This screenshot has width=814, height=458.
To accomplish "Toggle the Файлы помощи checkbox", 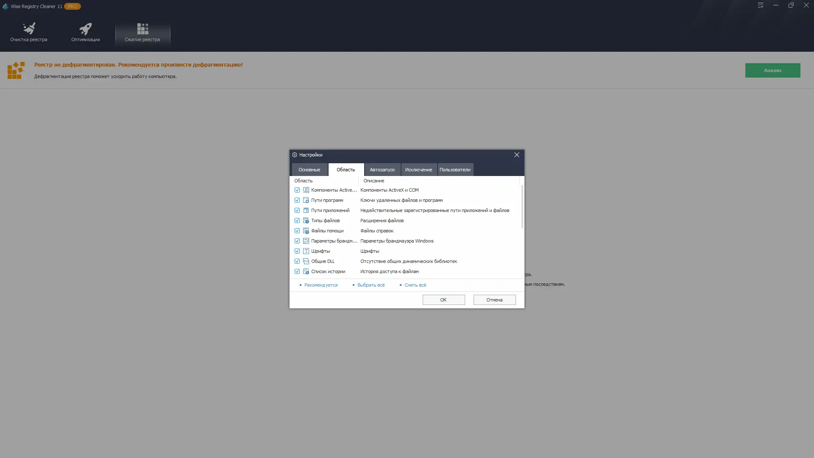I will coord(297,231).
